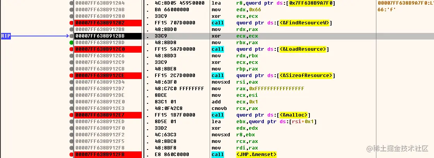
Task: Click the JMP.&memset call target
Action: (256, 155)
